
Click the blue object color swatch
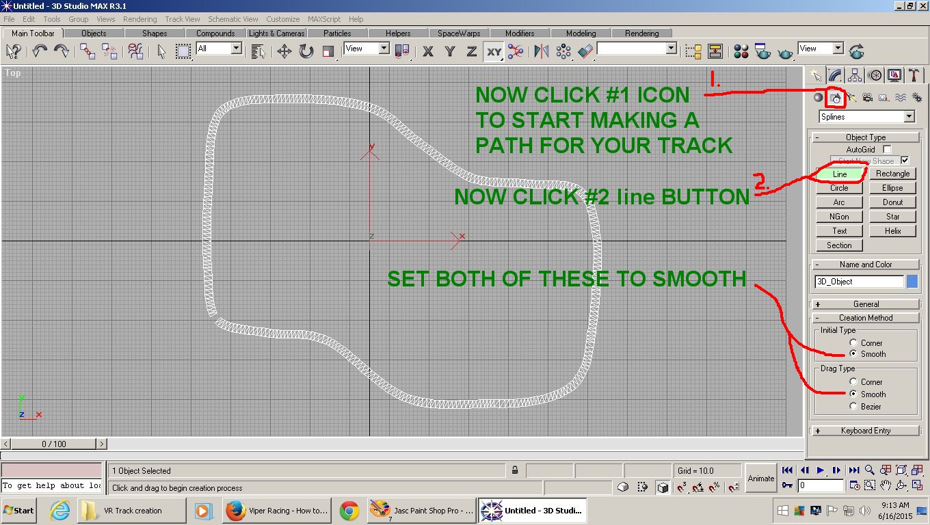click(x=912, y=282)
